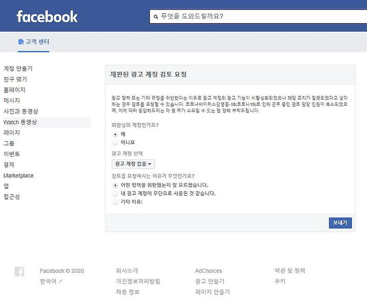367x308 pixels.
Task: Open 홈페이지 in sidebar
Action: (14, 90)
